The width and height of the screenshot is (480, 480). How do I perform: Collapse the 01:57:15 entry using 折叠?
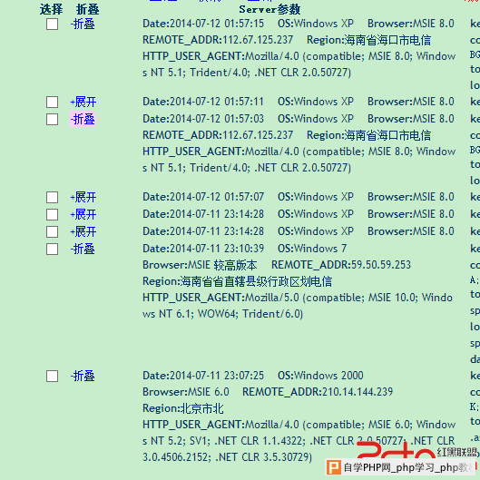click(x=83, y=24)
